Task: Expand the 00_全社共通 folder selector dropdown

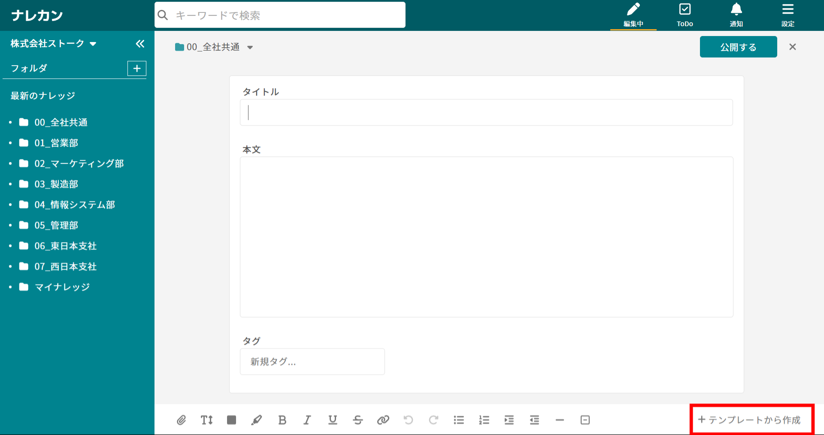Action: (250, 48)
